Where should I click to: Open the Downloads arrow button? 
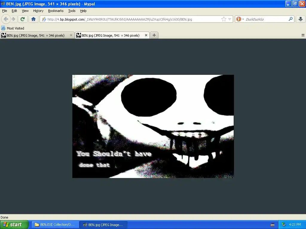click(301, 19)
